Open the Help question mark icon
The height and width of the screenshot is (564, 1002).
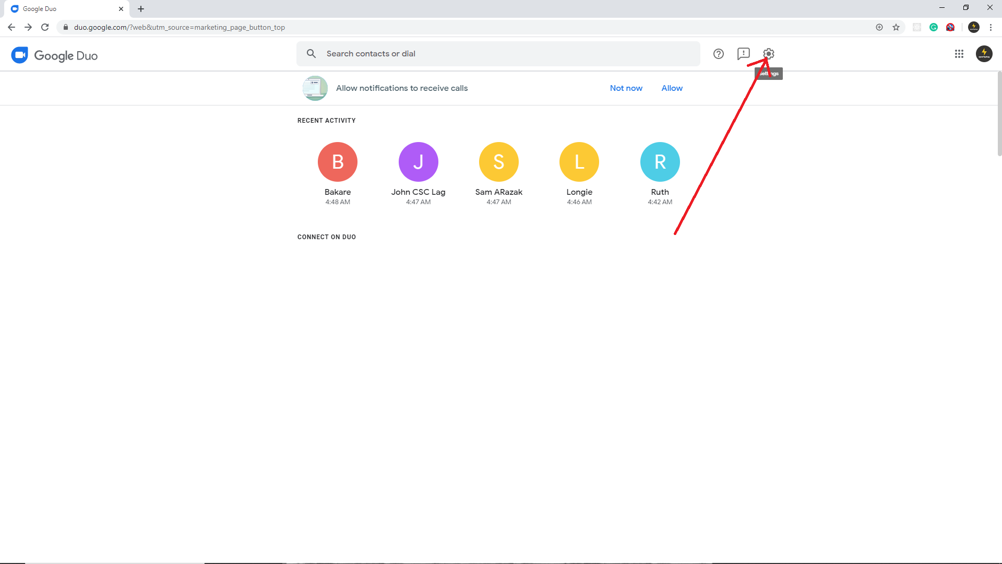719,54
